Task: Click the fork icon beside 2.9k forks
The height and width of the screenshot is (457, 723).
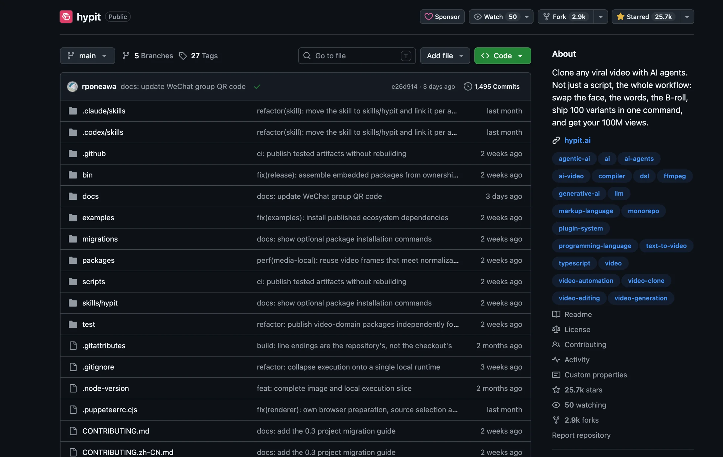Action: pyautogui.click(x=556, y=420)
